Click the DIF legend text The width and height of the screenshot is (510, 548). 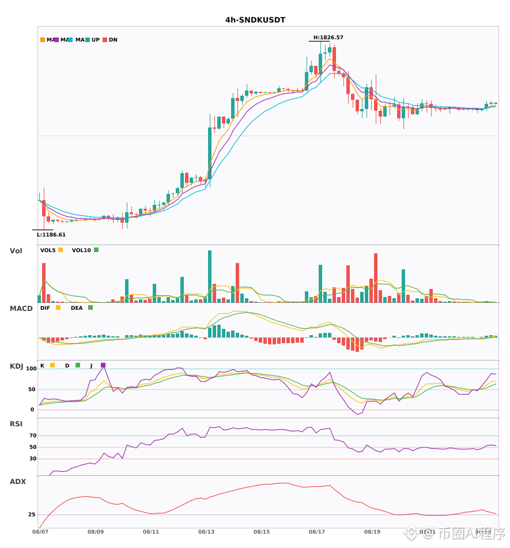(45, 308)
